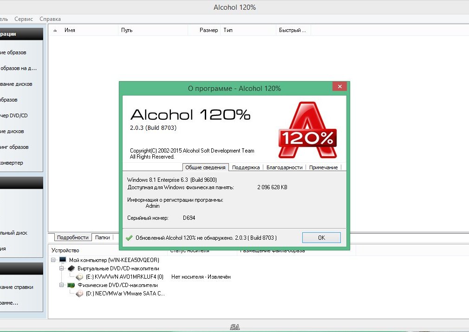Viewport: 469px width, 332px height.
Task: Click the sidebar item ending 'вание дисков'
Action: pyautogui.click(x=16, y=84)
